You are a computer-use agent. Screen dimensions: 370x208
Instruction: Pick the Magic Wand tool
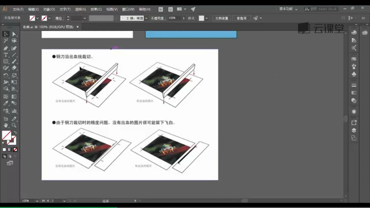[6, 41]
